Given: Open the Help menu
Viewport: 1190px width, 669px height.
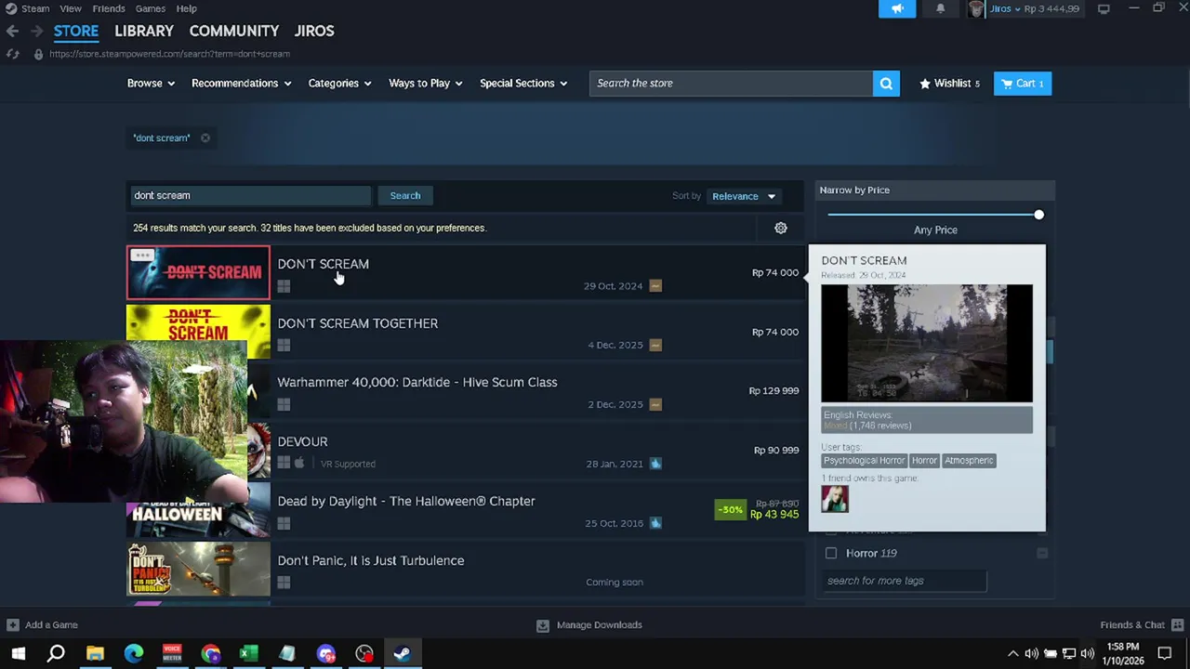Looking at the screenshot, I should tap(186, 8).
